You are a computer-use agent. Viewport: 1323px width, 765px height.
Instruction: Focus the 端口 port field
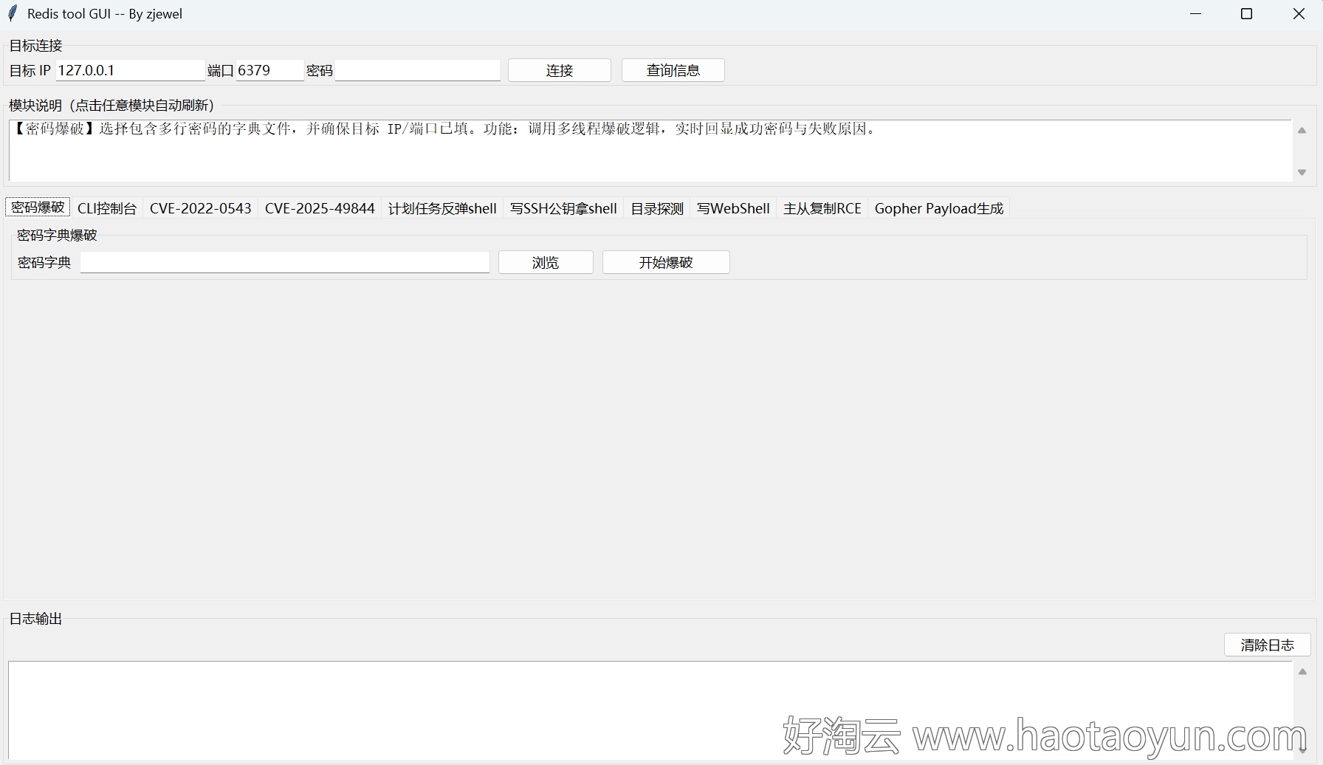coord(269,70)
